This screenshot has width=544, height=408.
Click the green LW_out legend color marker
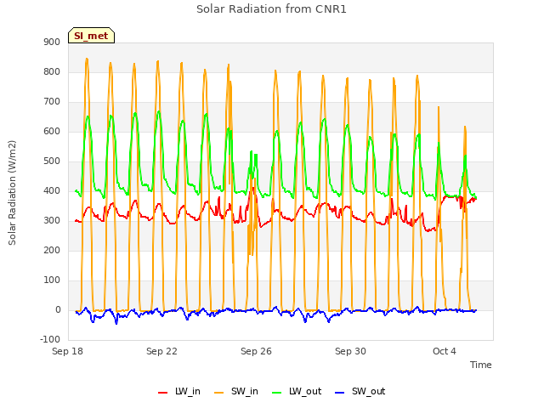click(277, 393)
